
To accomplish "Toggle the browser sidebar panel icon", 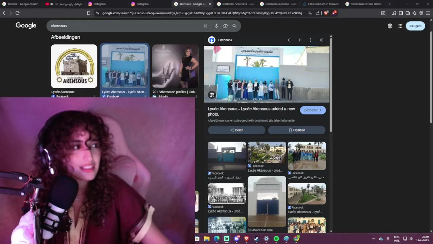I will coord(401,13).
